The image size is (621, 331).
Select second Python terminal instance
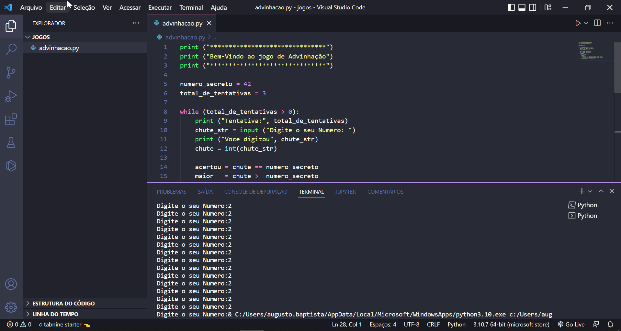(x=583, y=216)
